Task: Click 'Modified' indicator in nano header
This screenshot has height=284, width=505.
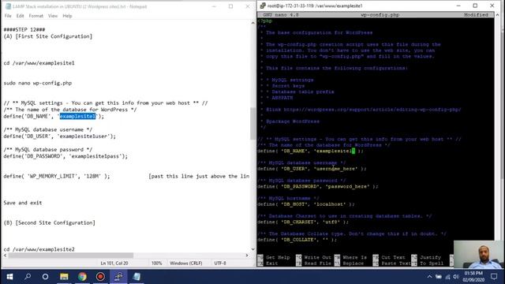Action: pyautogui.click(x=476, y=15)
